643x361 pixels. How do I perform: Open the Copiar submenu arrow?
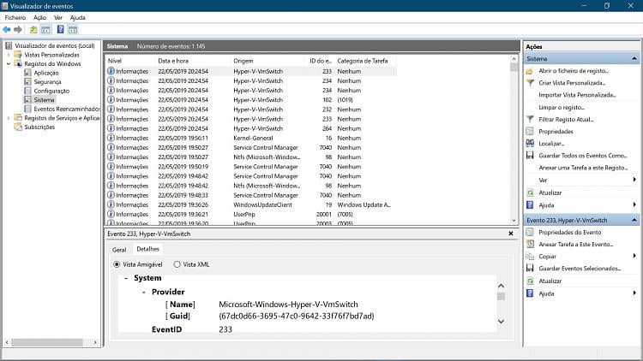click(634, 256)
